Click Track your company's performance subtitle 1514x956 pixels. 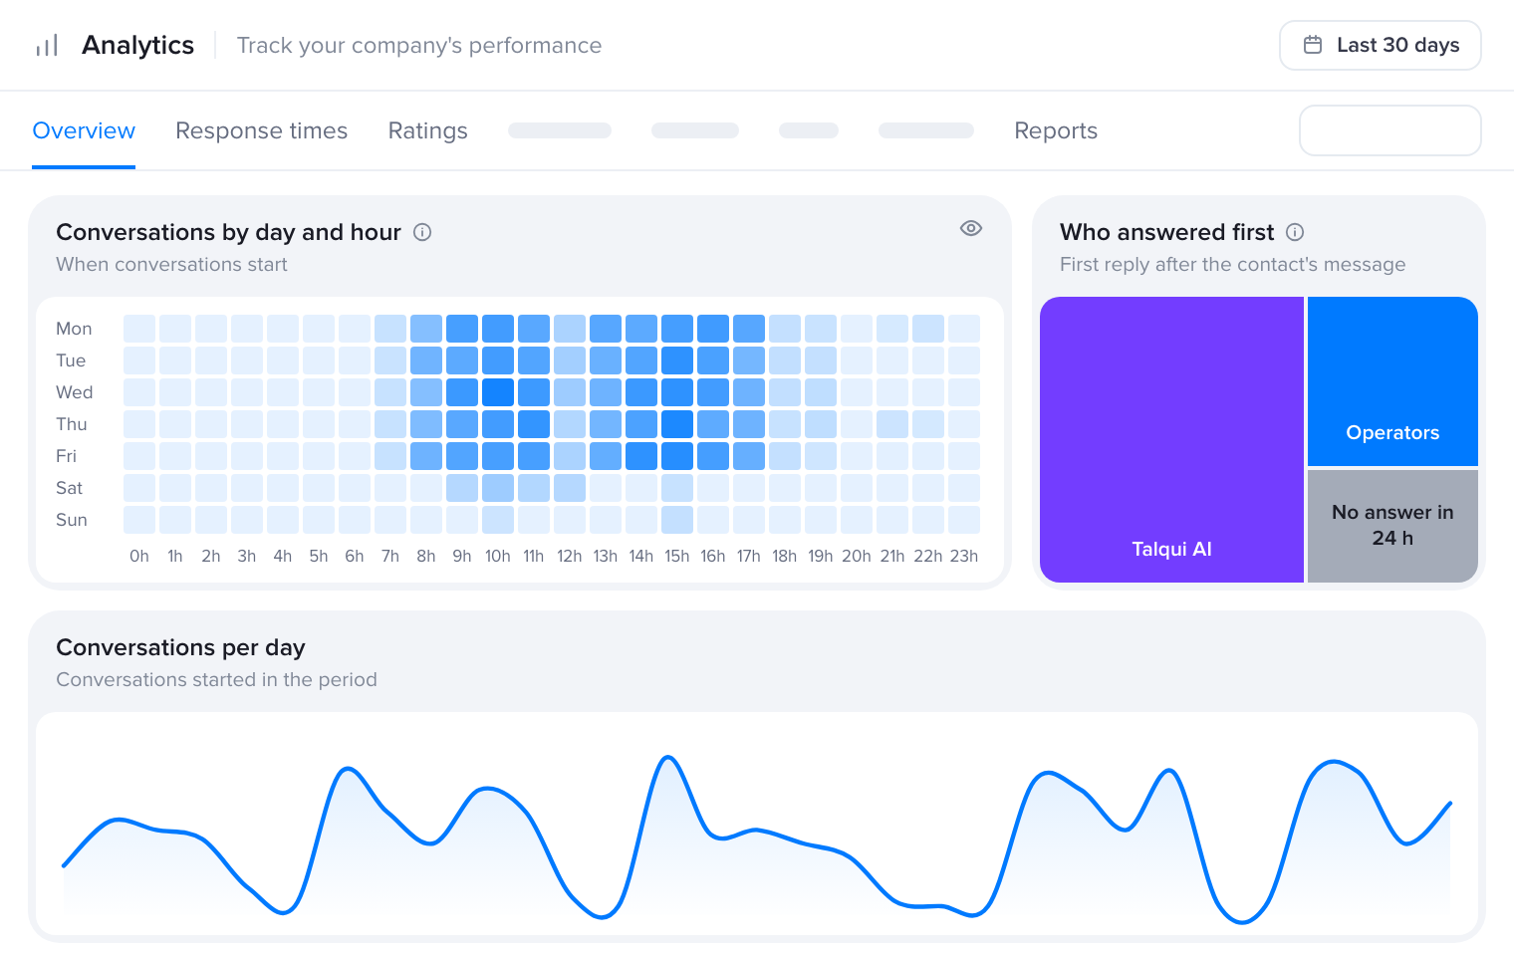click(x=419, y=46)
